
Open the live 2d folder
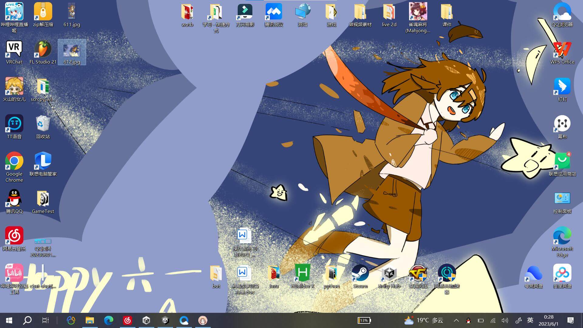click(x=389, y=15)
